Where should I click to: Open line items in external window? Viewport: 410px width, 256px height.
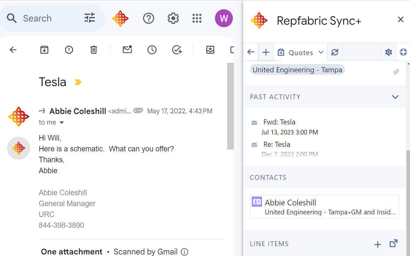394,244
